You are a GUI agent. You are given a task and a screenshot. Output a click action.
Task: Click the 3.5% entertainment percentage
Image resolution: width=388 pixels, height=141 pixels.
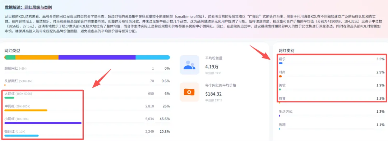pyautogui.click(x=380, y=59)
